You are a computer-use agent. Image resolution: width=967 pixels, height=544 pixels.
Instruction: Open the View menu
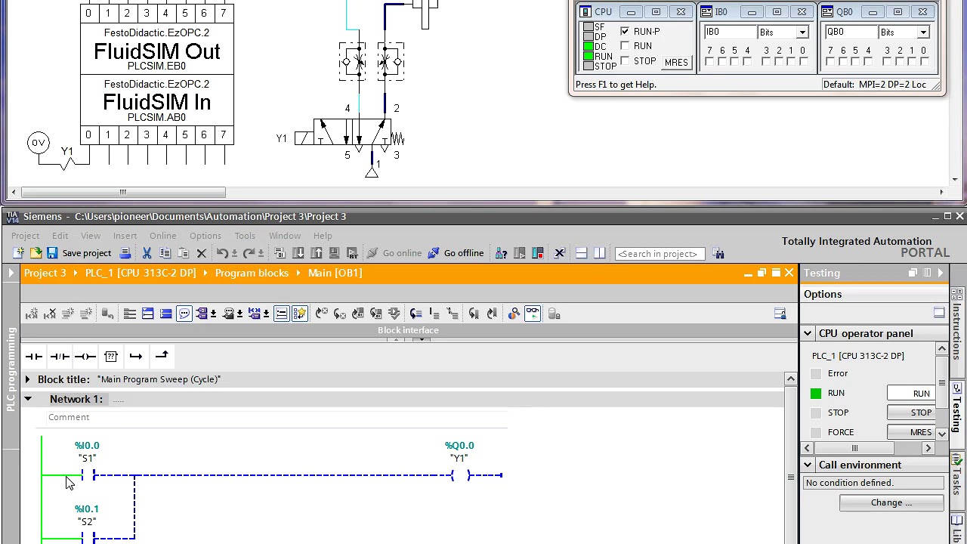90,236
